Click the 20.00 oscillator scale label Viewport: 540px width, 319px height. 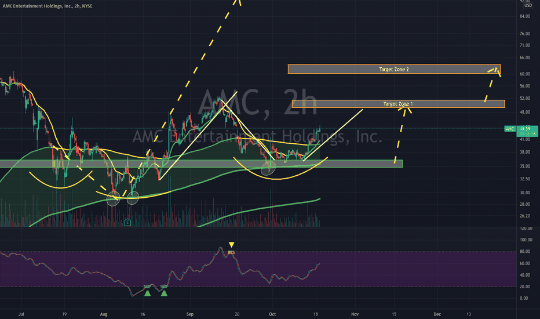[x=525, y=287]
